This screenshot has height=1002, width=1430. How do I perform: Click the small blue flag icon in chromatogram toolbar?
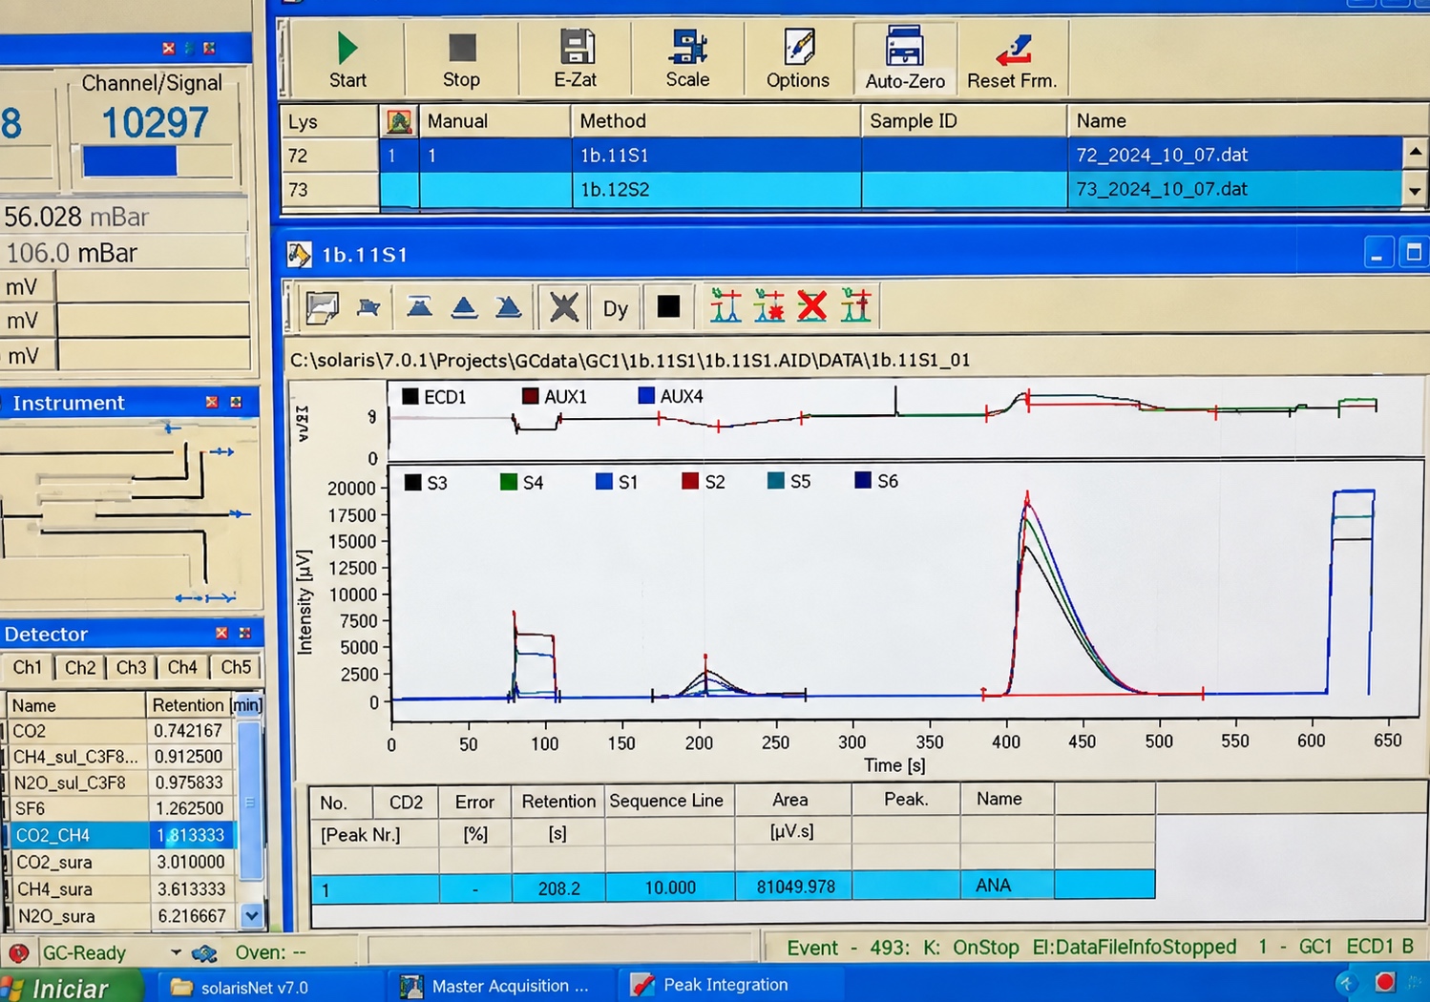click(x=368, y=307)
